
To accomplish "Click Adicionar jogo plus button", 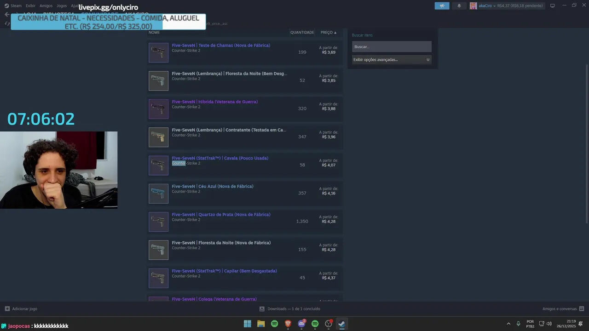I will pyautogui.click(x=7, y=308).
